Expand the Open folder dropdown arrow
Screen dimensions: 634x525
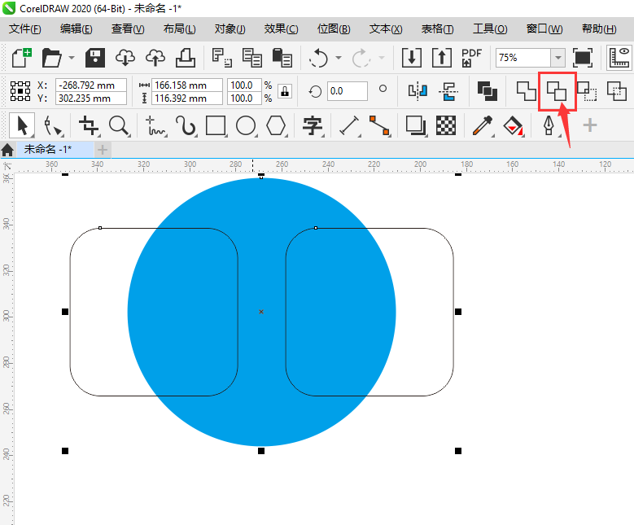point(72,58)
